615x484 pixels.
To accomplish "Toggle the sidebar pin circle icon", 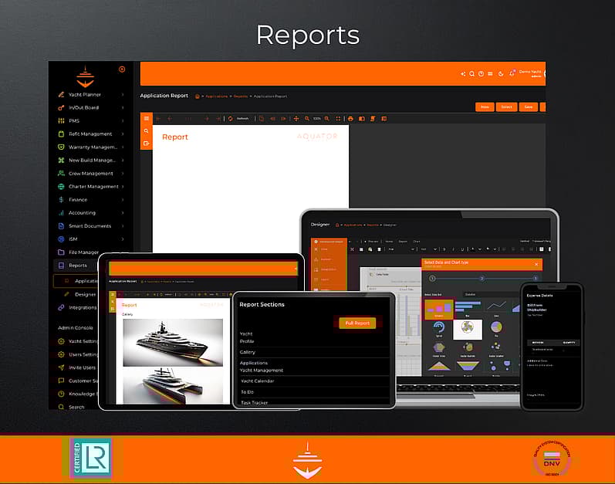I will [122, 69].
